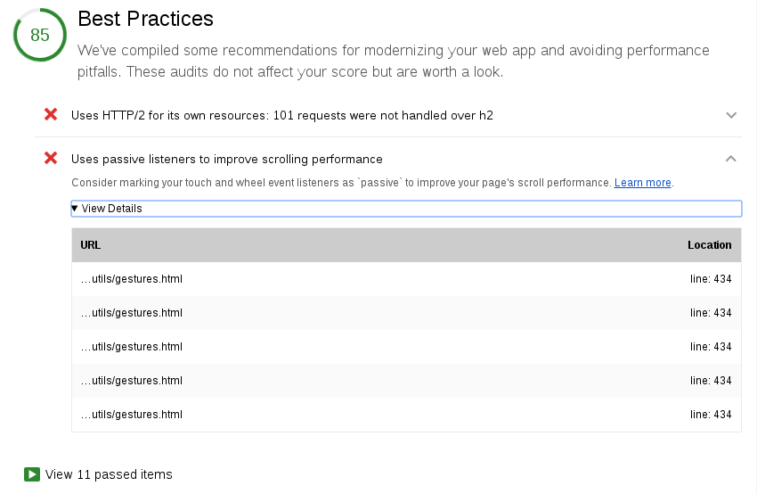Image resolution: width=757 pixels, height=494 pixels.
Task: Click the Best Practices heading
Action: click(146, 19)
